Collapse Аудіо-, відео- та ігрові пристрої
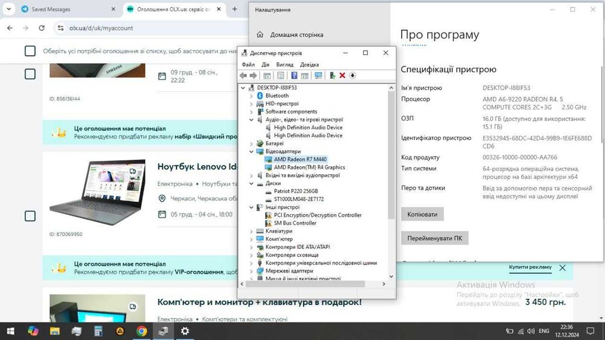The height and width of the screenshot is (340, 605). (252, 120)
